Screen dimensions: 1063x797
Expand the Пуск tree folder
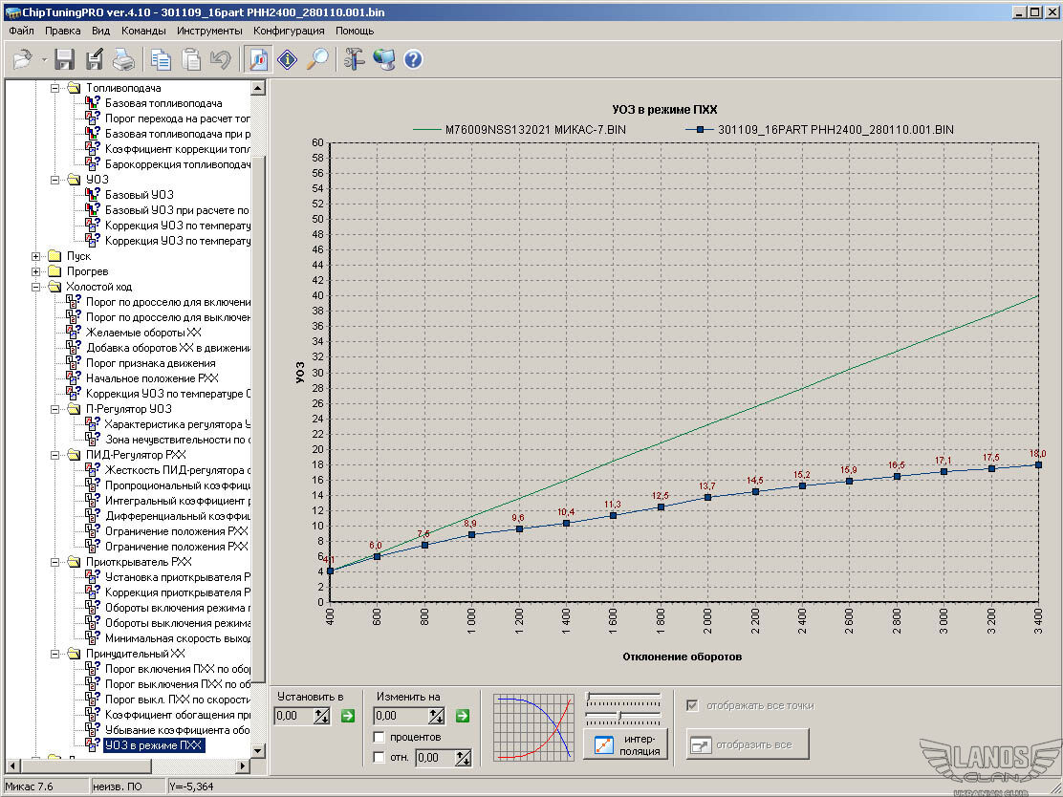click(37, 256)
